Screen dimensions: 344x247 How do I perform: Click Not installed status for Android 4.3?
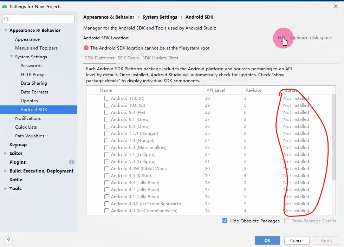(x=296, y=182)
